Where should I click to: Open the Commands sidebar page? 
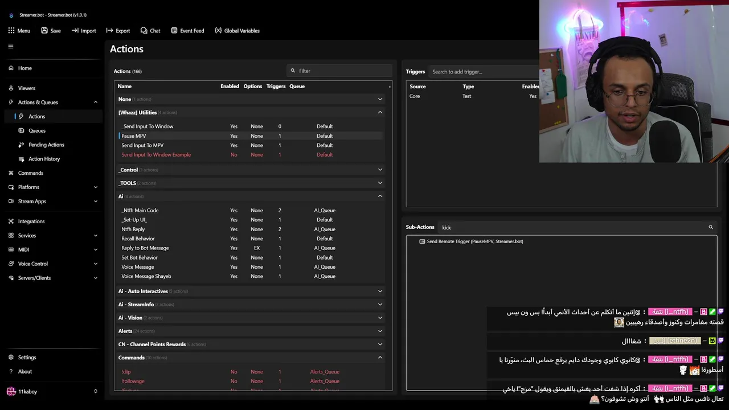pos(52,173)
